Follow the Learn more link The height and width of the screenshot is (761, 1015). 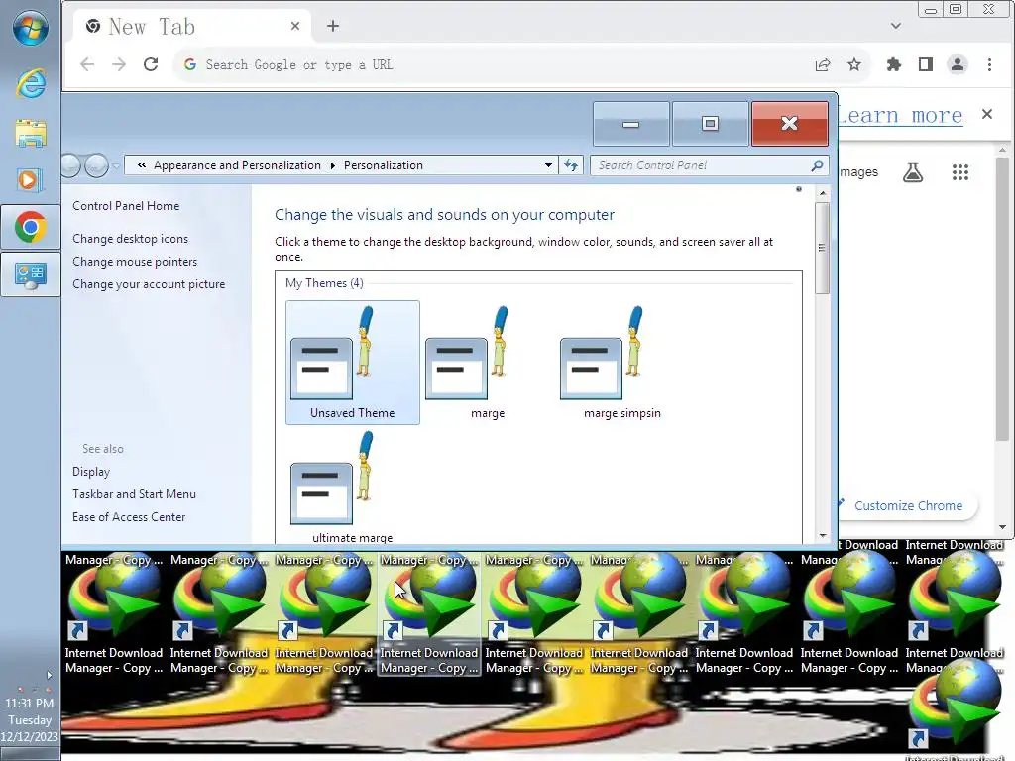[900, 115]
